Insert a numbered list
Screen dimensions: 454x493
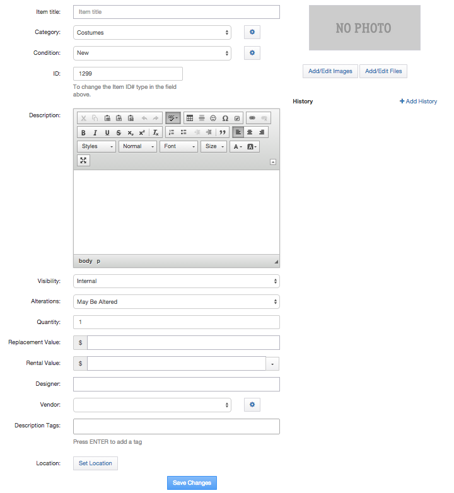point(172,132)
